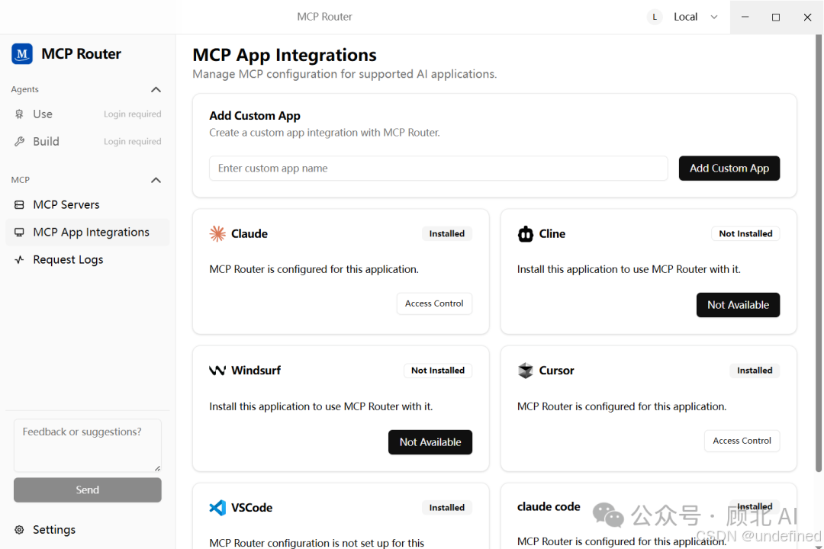Click the Feedback or suggestions text box
The width and height of the screenshot is (824, 549).
click(87, 445)
